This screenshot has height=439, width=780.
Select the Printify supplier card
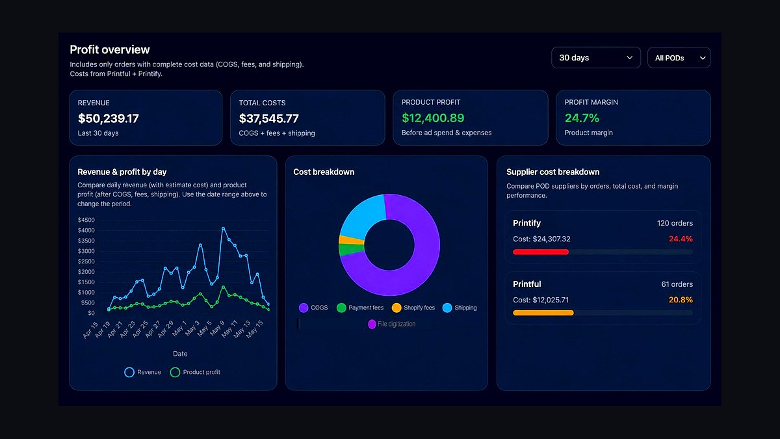(x=603, y=237)
